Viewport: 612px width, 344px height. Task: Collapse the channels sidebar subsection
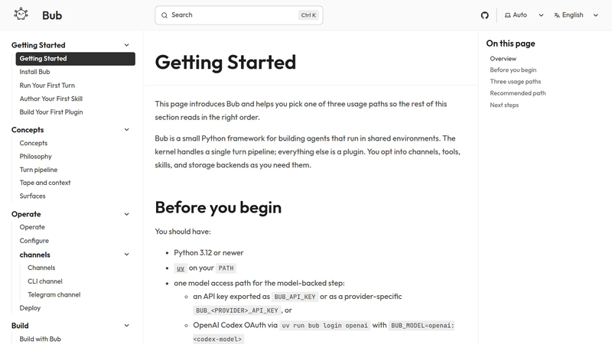pos(126,255)
